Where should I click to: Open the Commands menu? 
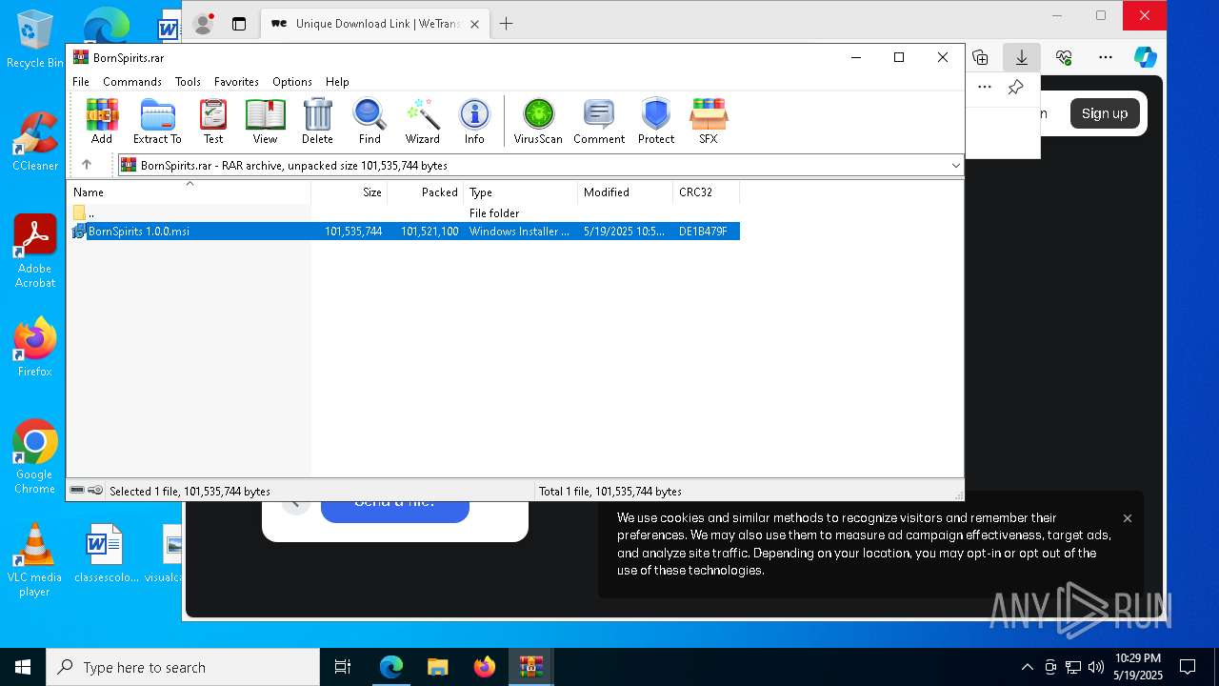[x=132, y=82]
